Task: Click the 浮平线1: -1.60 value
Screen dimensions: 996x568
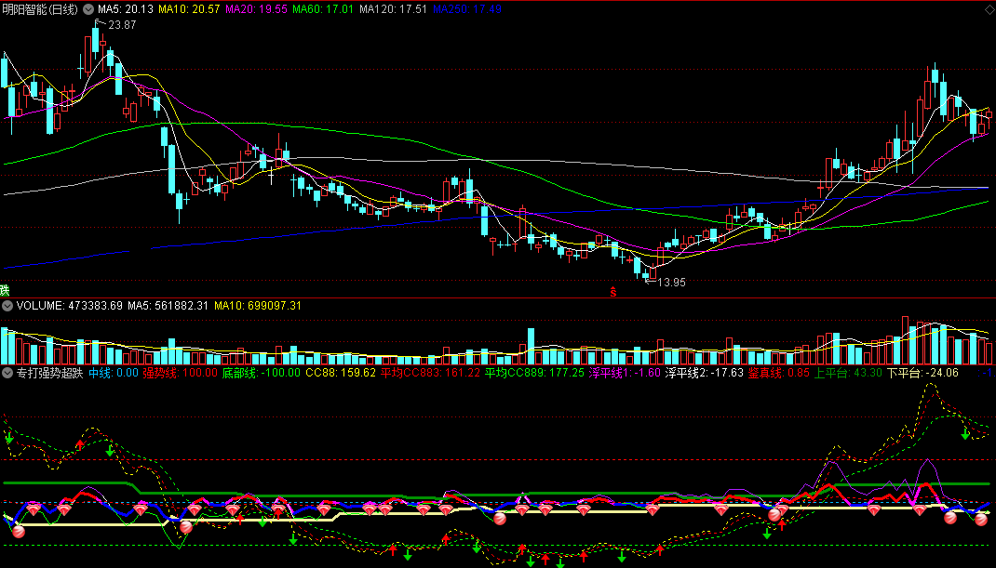Action: pyautogui.click(x=625, y=373)
